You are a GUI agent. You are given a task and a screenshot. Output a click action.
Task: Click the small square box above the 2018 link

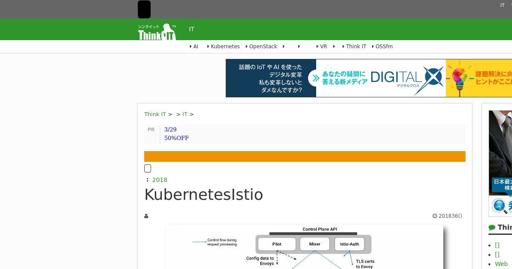(148, 168)
